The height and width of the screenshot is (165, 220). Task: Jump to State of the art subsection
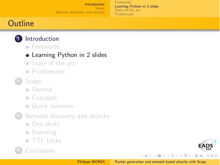[53, 63]
